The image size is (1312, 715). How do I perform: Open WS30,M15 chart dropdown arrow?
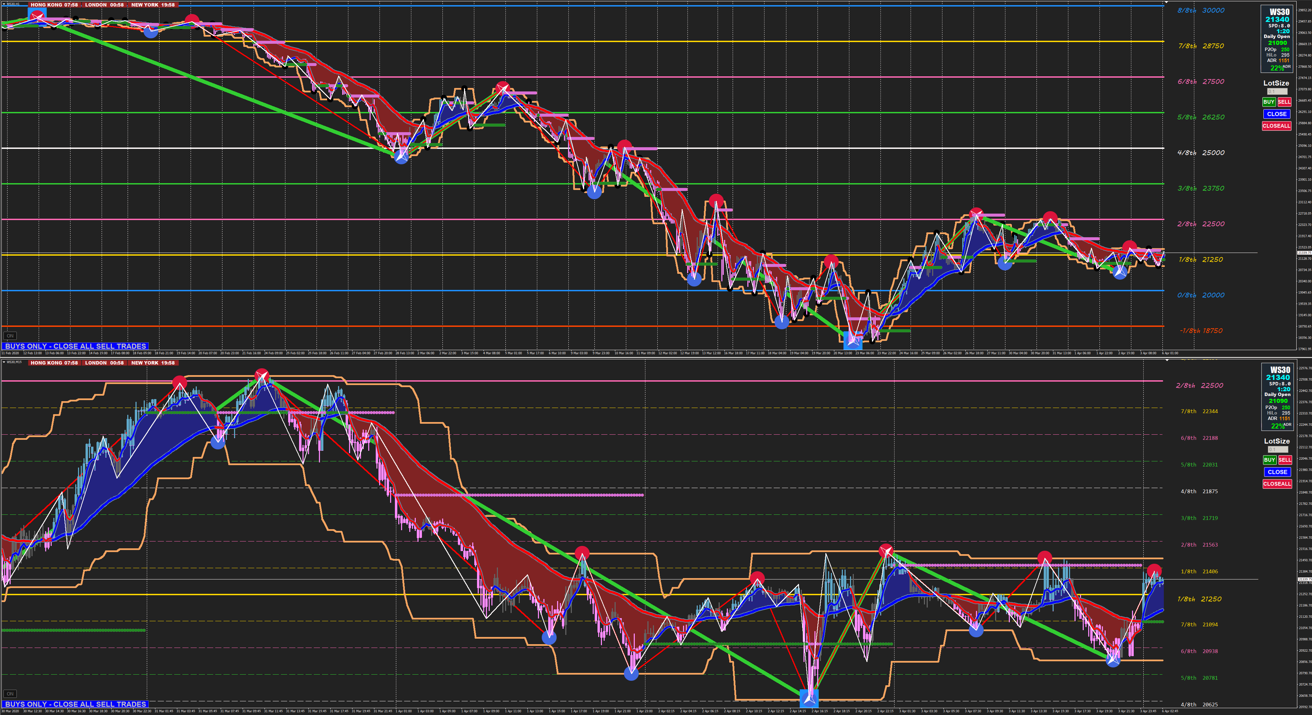4,362
